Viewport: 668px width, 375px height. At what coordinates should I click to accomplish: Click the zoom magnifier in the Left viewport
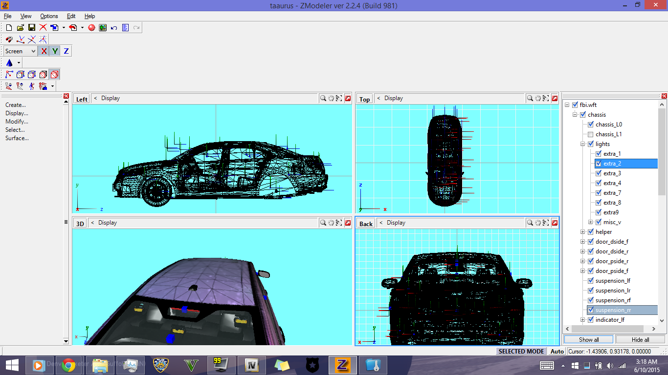tap(323, 98)
